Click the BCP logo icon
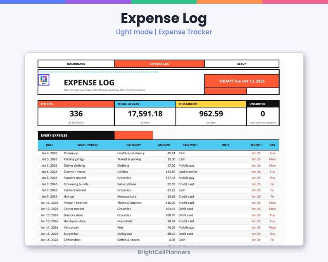The image size is (328, 262). [x=44, y=80]
